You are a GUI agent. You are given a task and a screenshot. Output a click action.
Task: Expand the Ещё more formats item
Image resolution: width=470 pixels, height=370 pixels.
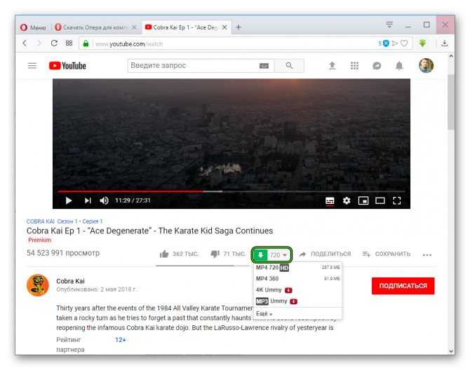point(298,313)
